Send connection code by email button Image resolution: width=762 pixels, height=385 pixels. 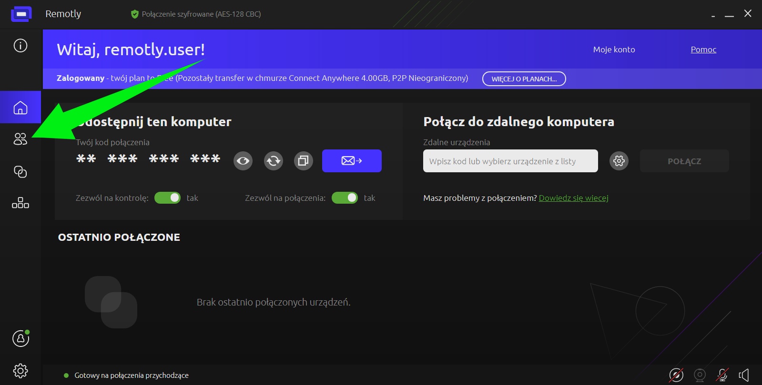pos(352,161)
